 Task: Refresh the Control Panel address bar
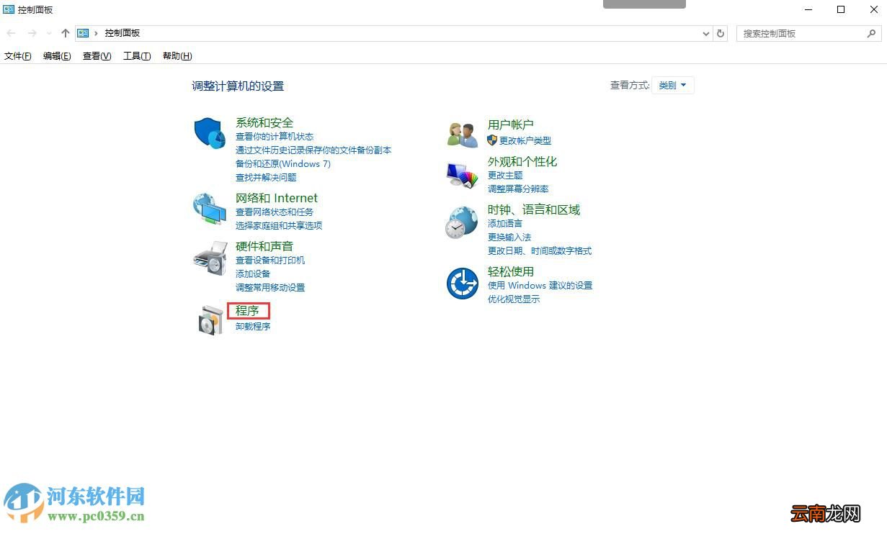[x=721, y=33]
